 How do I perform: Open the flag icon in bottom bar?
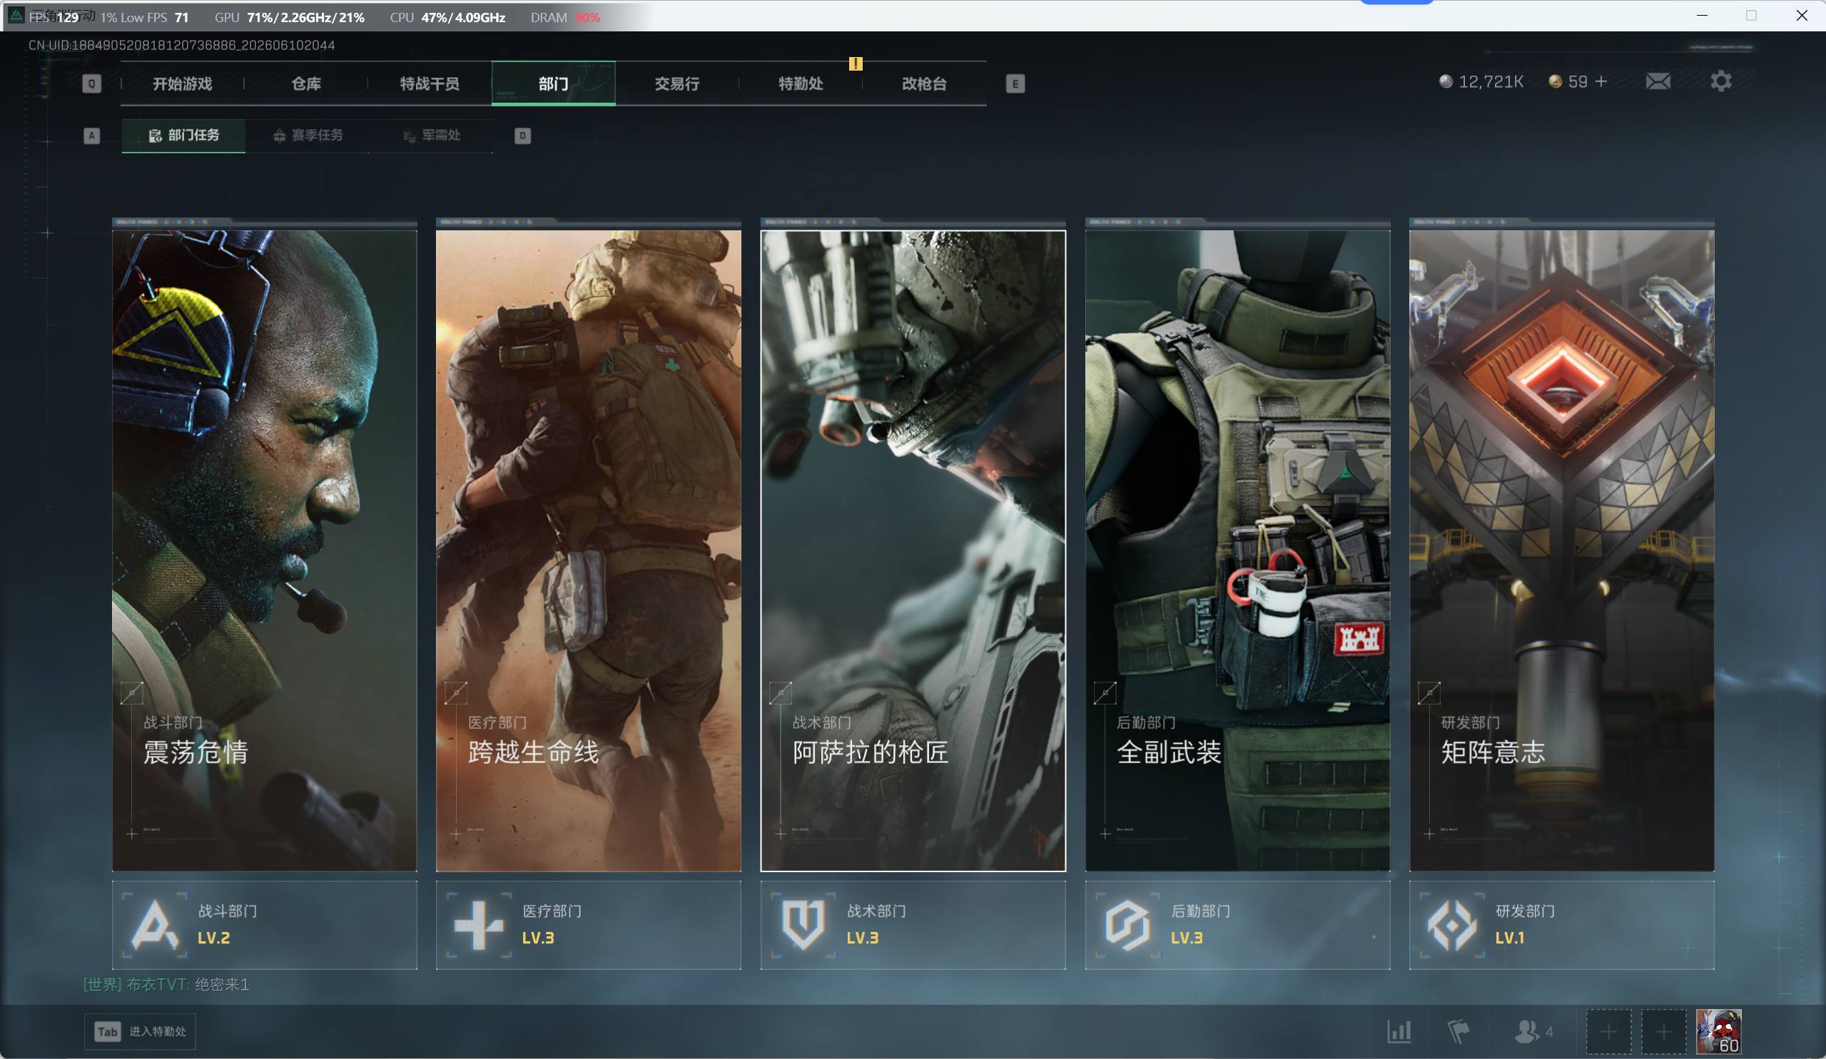tap(1458, 1031)
